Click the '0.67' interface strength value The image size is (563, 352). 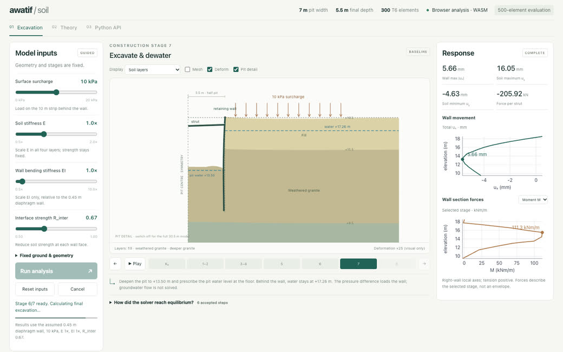pyautogui.click(x=91, y=218)
